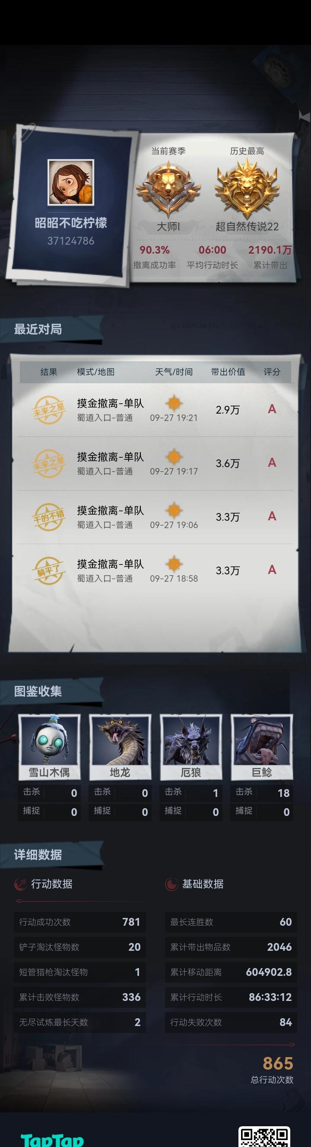Screen dimensions: 311x1147
Task: Click the player avatar portrait
Action: coord(71,182)
